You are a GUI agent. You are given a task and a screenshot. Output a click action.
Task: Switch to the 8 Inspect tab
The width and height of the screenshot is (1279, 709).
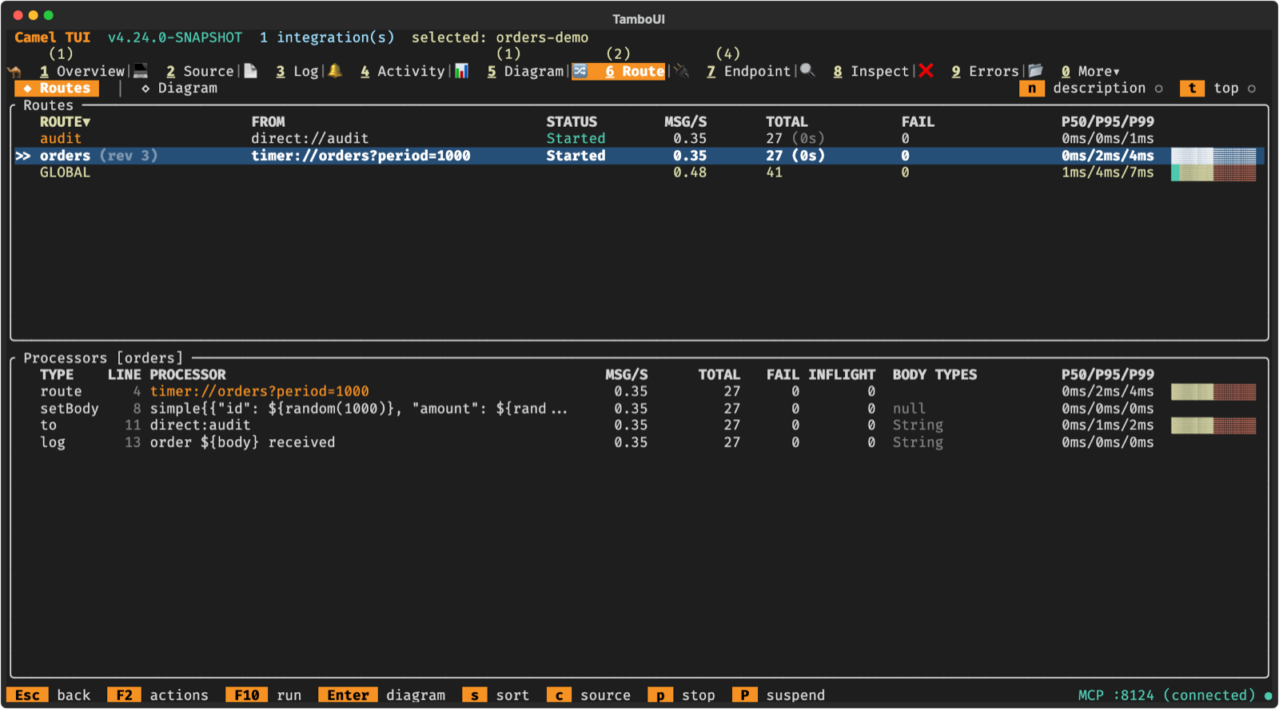(871, 71)
